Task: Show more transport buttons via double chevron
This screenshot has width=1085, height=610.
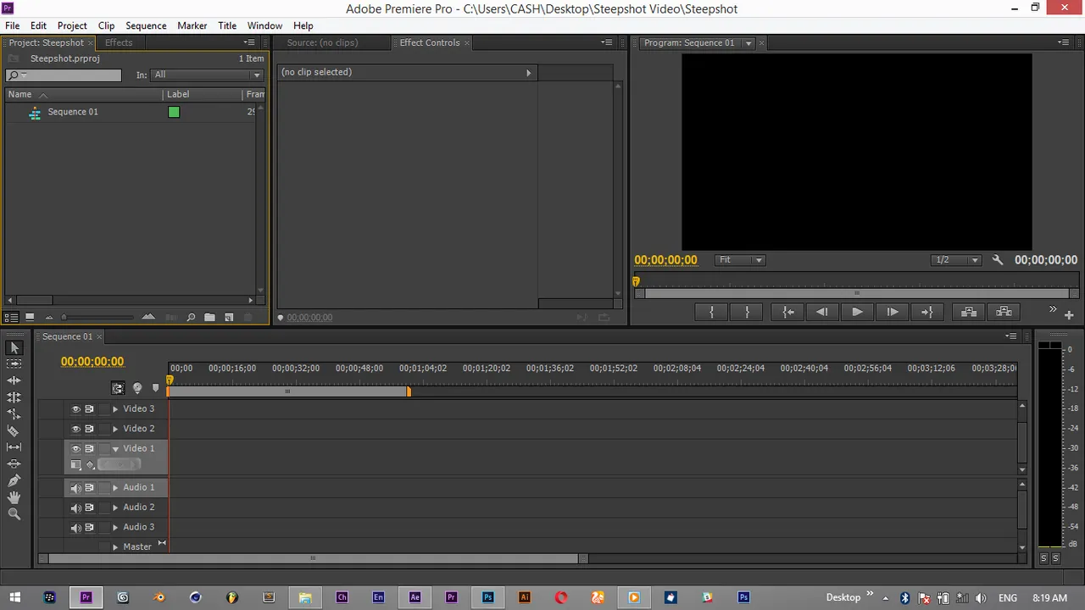Action: [x=1053, y=309]
